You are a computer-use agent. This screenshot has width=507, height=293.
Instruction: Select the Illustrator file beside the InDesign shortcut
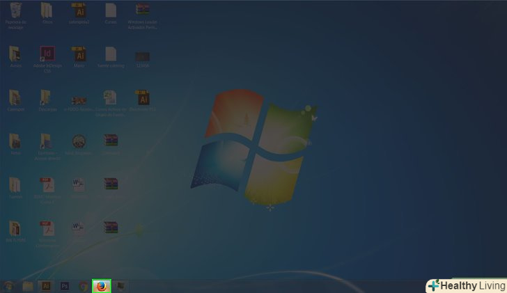79,57
